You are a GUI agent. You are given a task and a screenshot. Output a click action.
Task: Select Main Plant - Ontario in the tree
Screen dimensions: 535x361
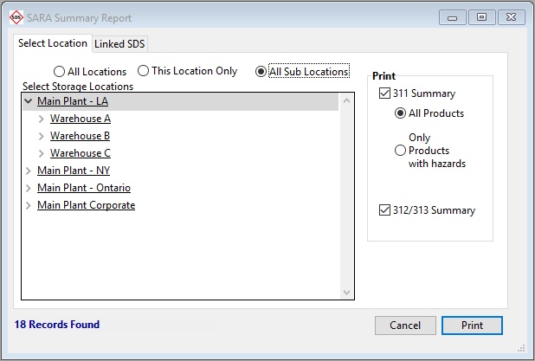click(84, 188)
